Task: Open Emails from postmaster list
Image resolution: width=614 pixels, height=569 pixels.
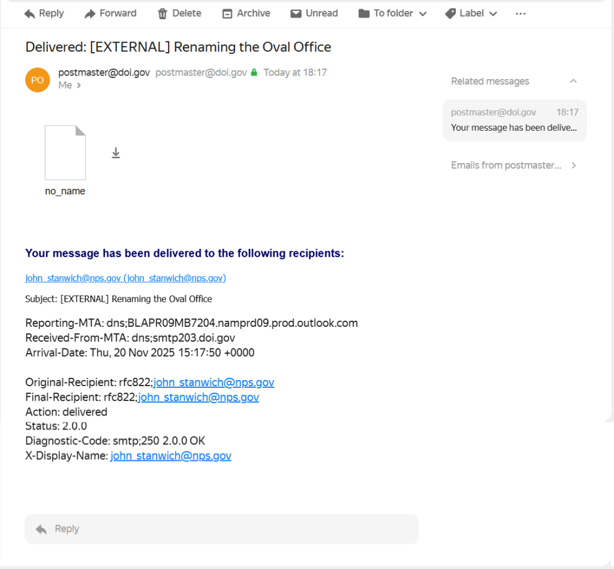Action: (x=514, y=165)
